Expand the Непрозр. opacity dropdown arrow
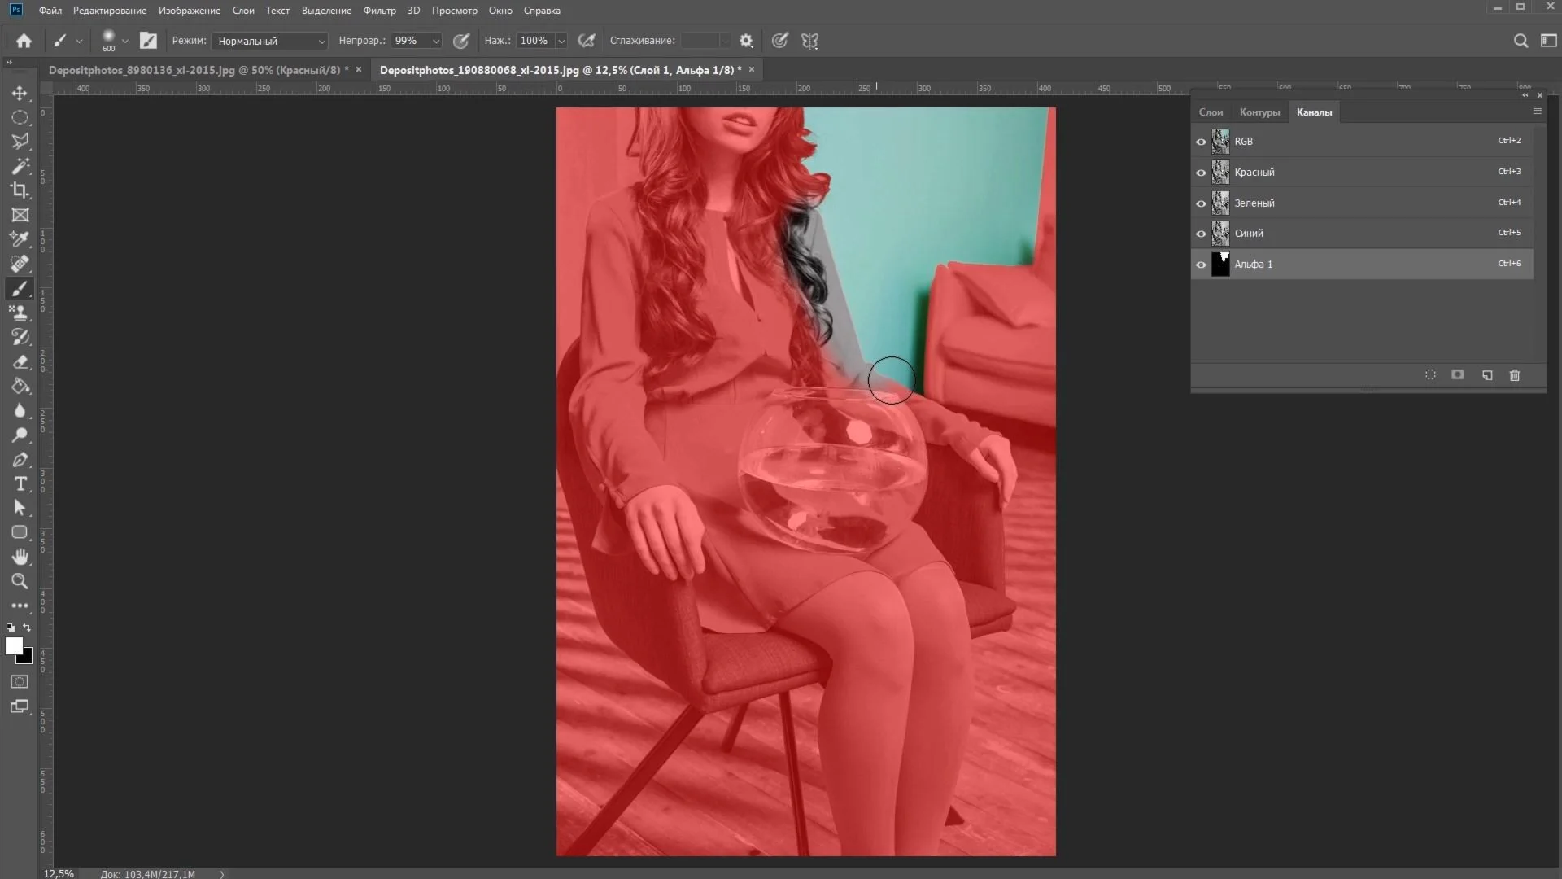Image resolution: width=1562 pixels, height=879 pixels. click(436, 41)
